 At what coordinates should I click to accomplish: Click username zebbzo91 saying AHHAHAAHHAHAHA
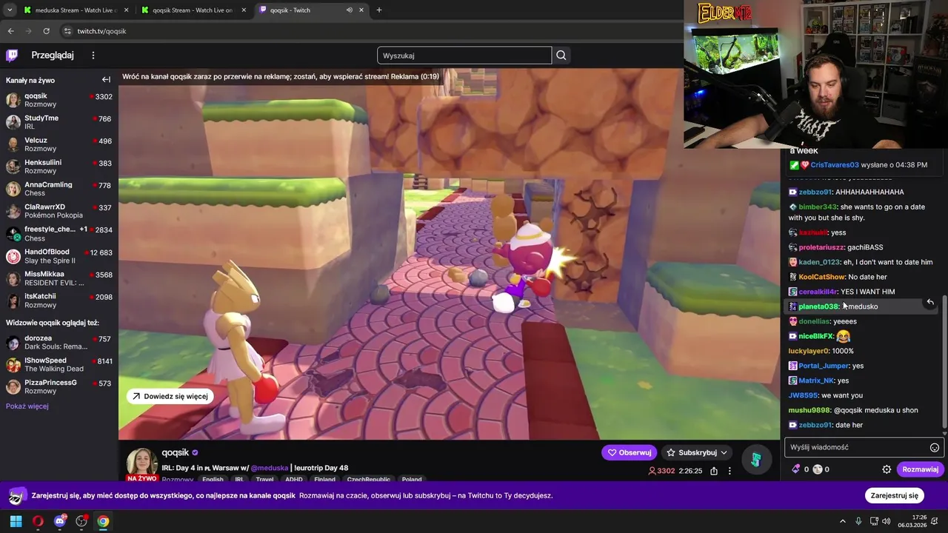tap(815, 192)
